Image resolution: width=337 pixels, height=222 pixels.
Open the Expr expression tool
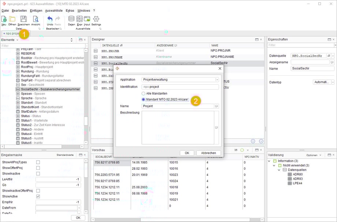tap(79, 19)
